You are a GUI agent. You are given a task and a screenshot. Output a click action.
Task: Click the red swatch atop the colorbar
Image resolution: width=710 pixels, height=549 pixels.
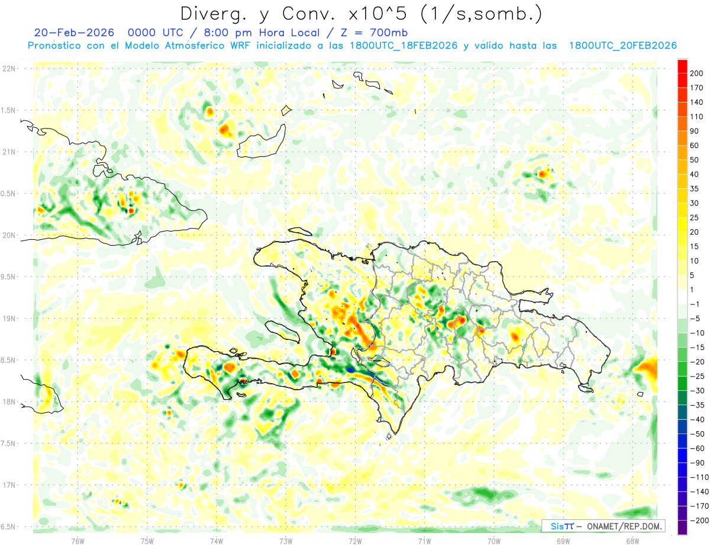tap(682, 66)
